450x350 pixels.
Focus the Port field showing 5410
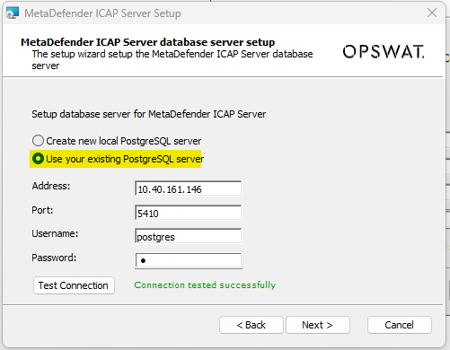[x=188, y=213]
